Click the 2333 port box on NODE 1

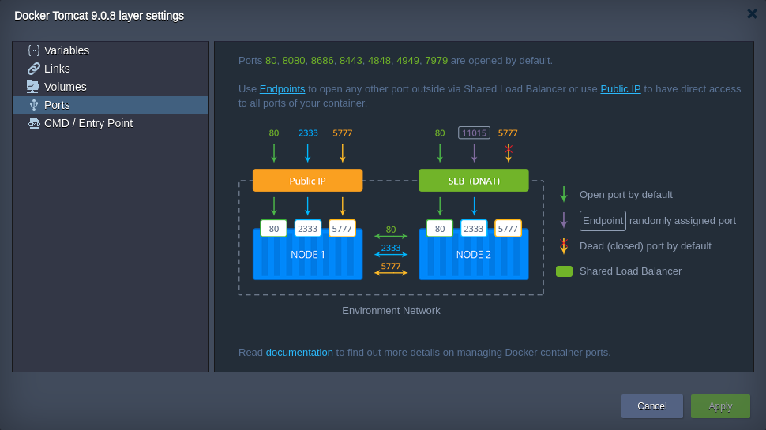click(x=308, y=229)
